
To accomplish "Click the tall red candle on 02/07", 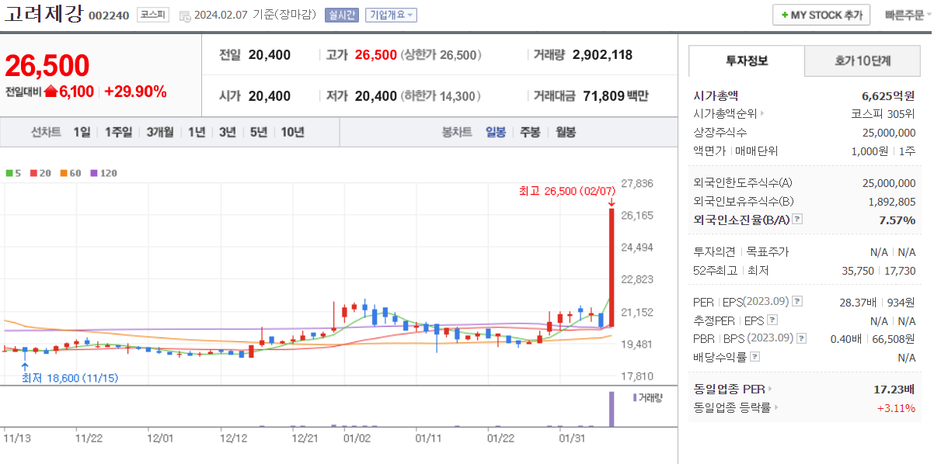I will click(x=612, y=268).
